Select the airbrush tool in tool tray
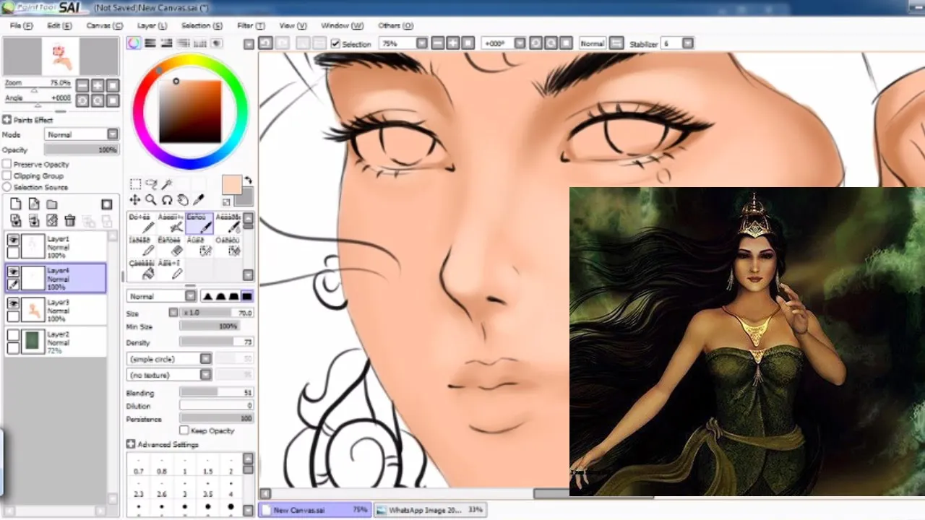 click(170, 225)
